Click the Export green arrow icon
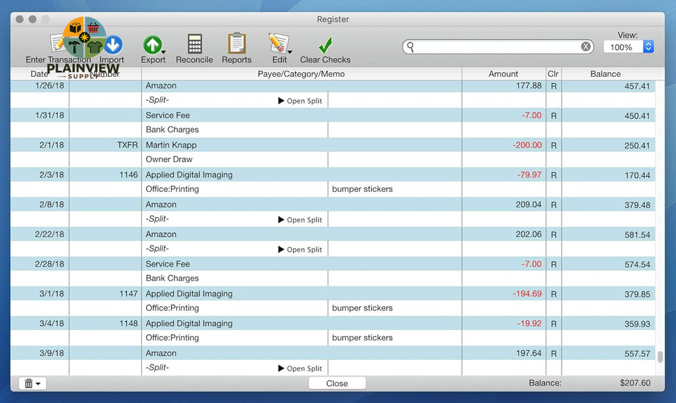The width and height of the screenshot is (676, 403). 151,45
